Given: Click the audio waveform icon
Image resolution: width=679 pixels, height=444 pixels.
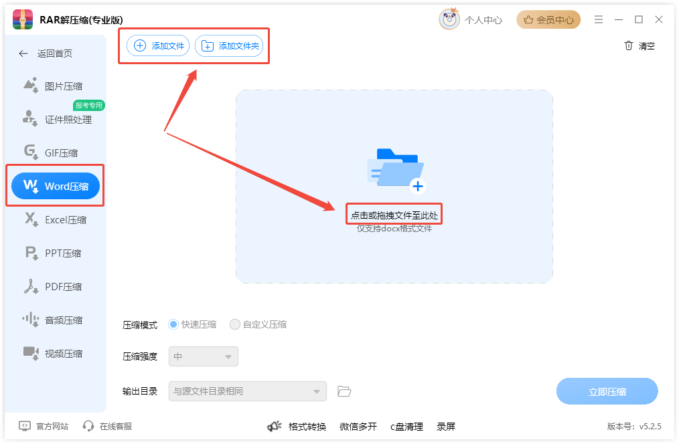Looking at the screenshot, I should pos(31,320).
